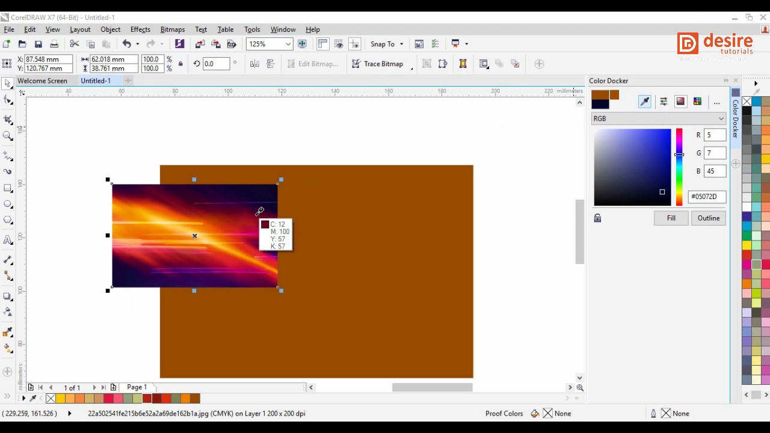Open the RGB color model dropdown

point(659,118)
